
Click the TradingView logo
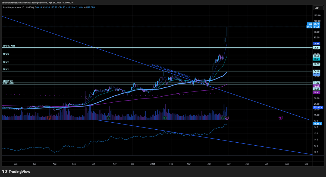pos(16,172)
